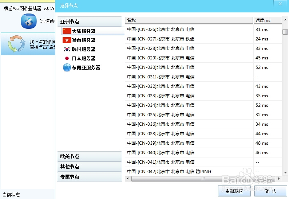The image size is (289, 199).
Task: Select 日本服务器 category
Action: coord(83,58)
